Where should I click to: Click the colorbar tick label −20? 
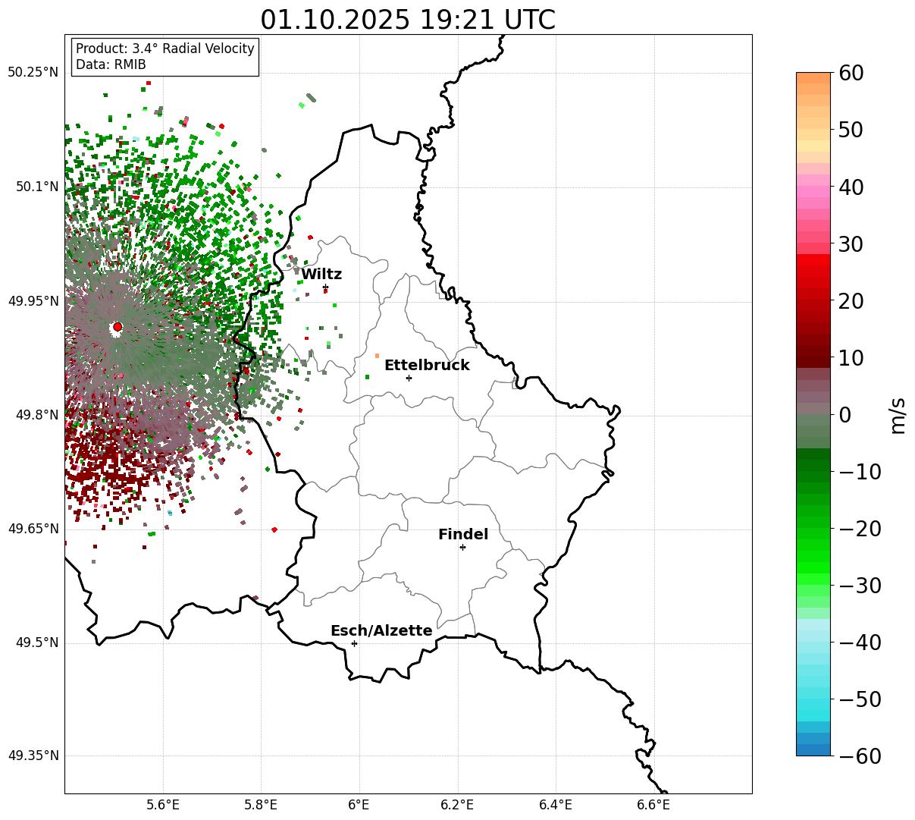pyautogui.click(x=860, y=529)
